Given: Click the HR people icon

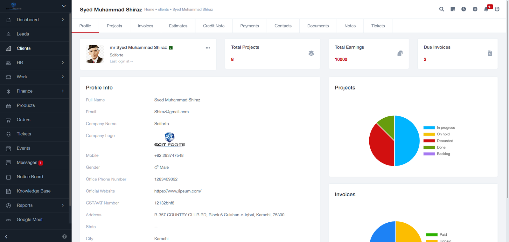Looking at the screenshot, I should [x=9, y=62].
